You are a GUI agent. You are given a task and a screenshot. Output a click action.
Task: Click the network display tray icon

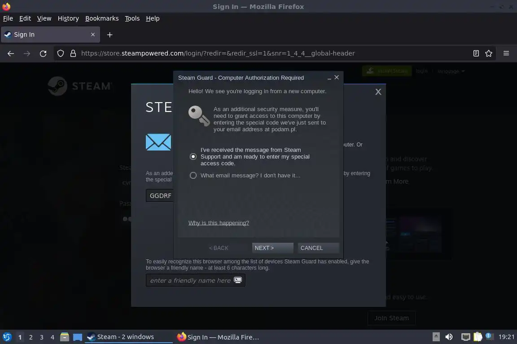465,337
